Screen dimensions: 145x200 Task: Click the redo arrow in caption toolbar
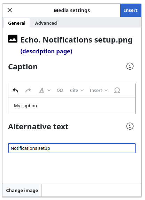pos(28,90)
